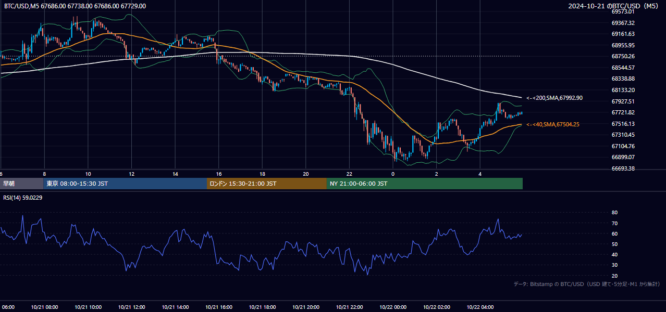Click hour label 14 under price chart
This screenshot has height=312, width=666.
pyautogui.click(x=175, y=174)
